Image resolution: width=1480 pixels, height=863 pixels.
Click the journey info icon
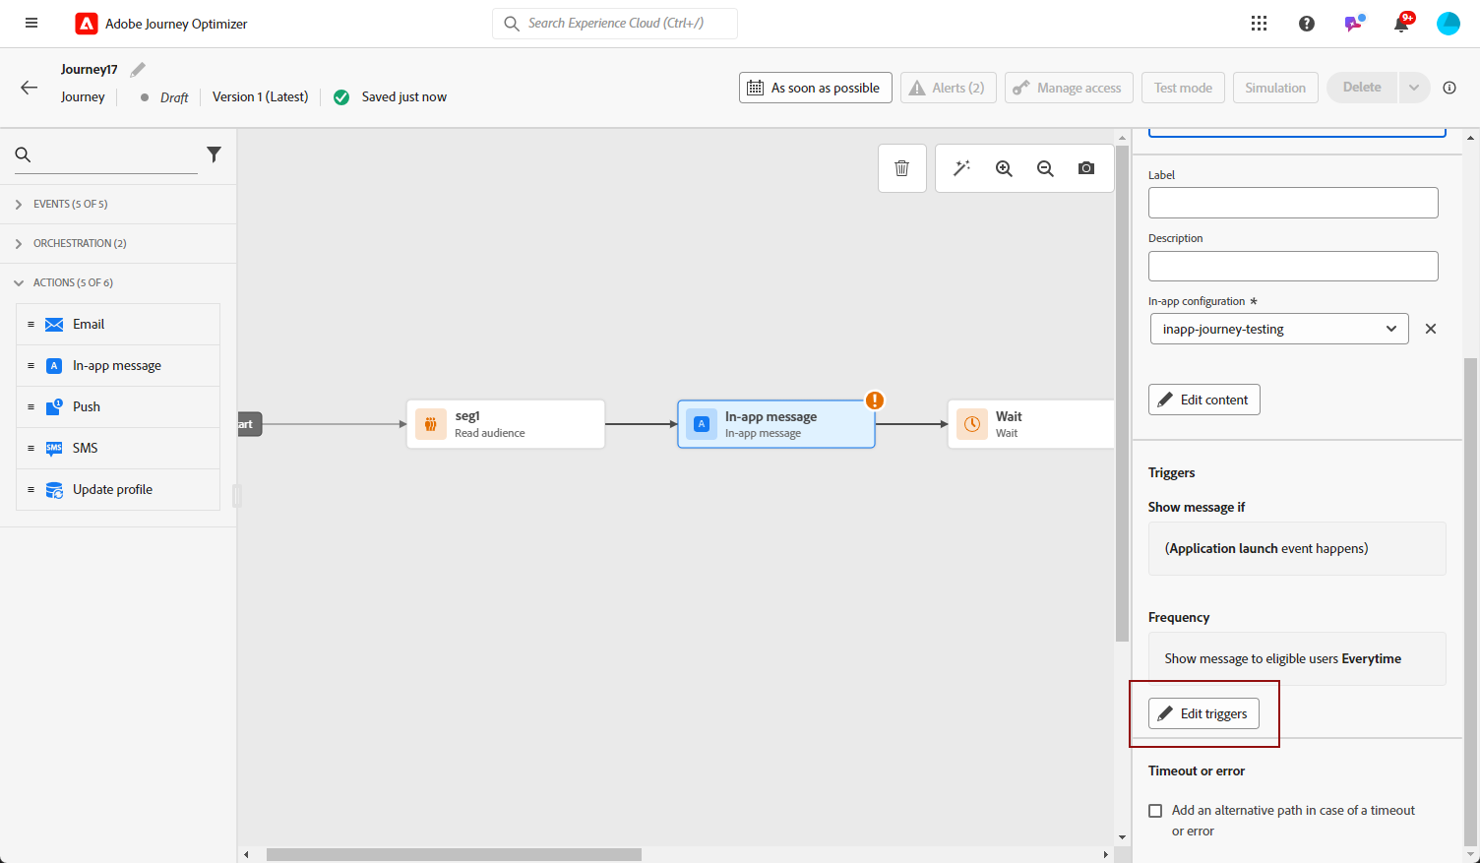pyautogui.click(x=1449, y=88)
